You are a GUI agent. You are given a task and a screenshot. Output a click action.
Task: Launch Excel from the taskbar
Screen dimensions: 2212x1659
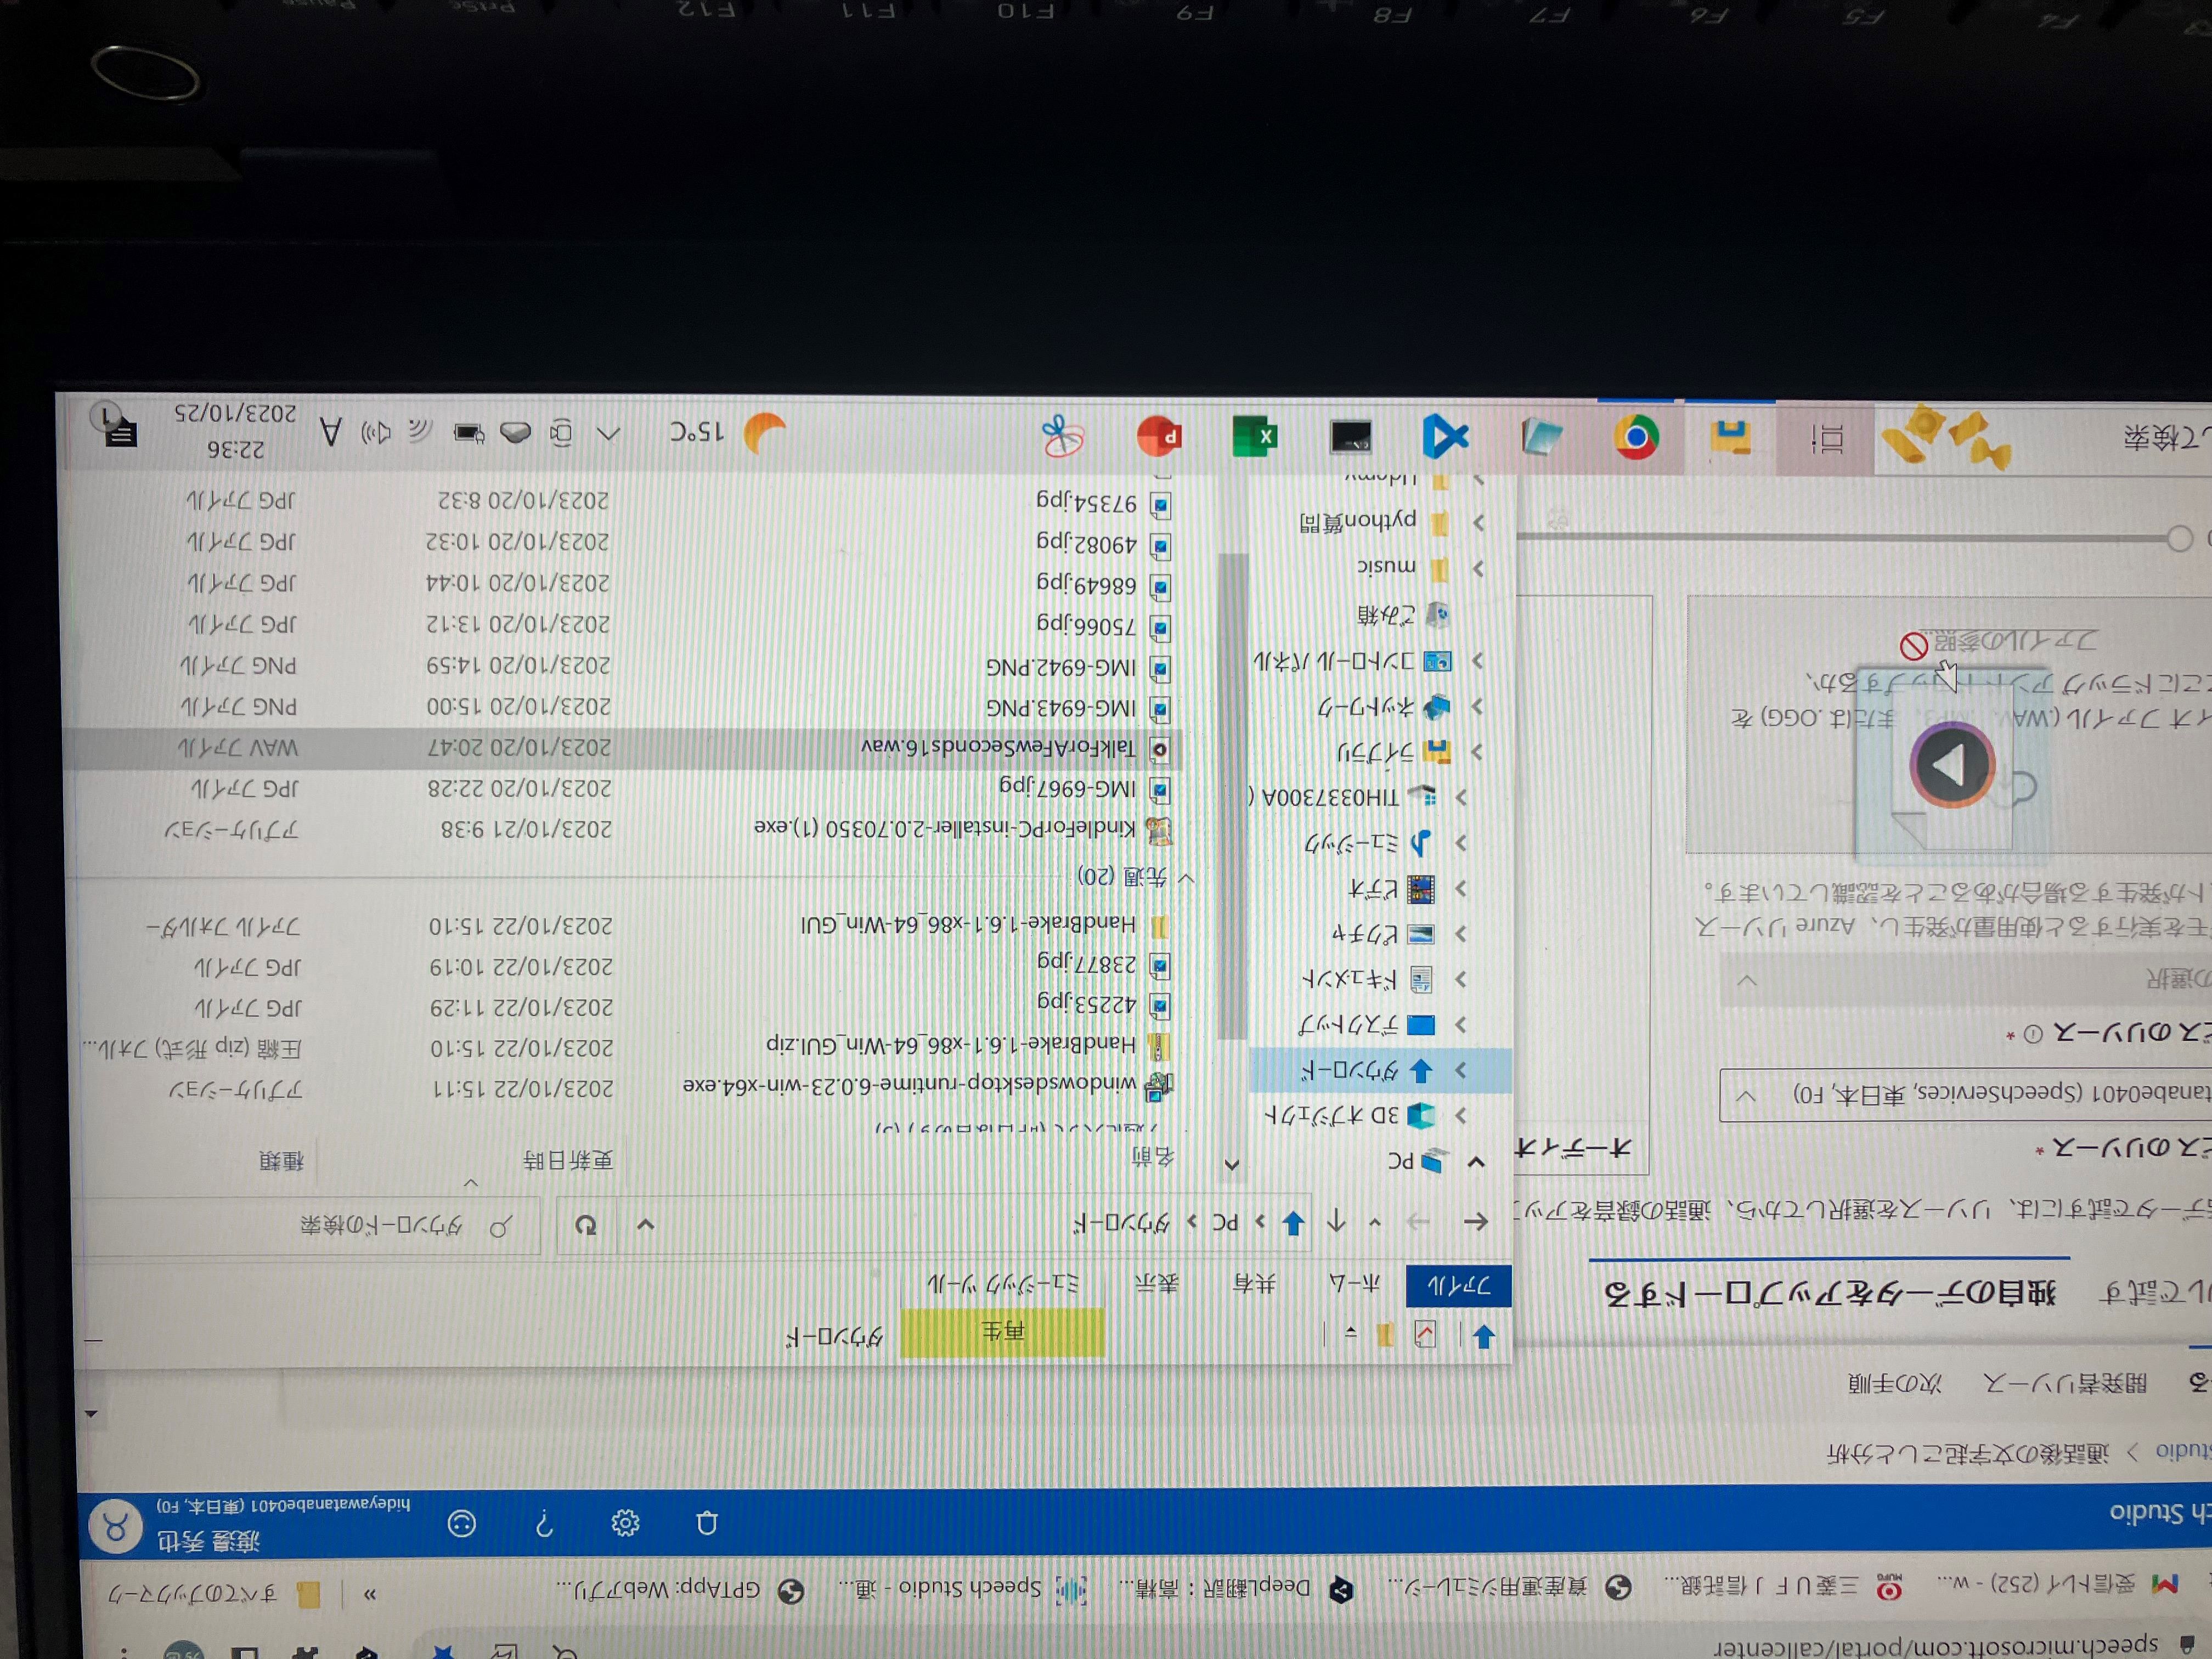pyautogui.click(x=1254, y=437)
